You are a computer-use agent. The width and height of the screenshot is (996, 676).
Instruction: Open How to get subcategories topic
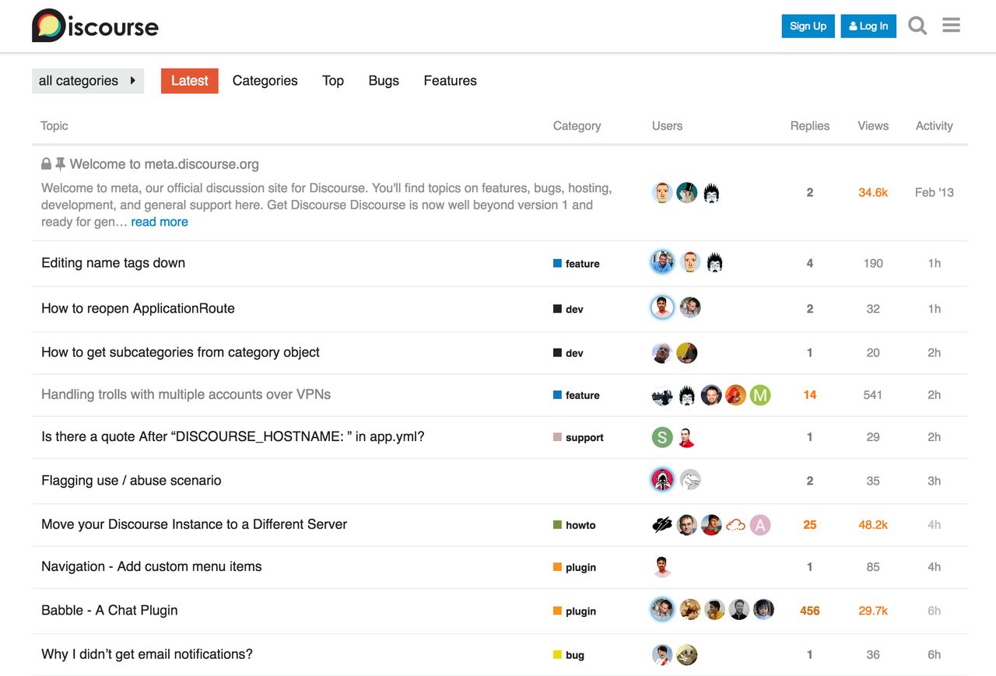[181, 352]
